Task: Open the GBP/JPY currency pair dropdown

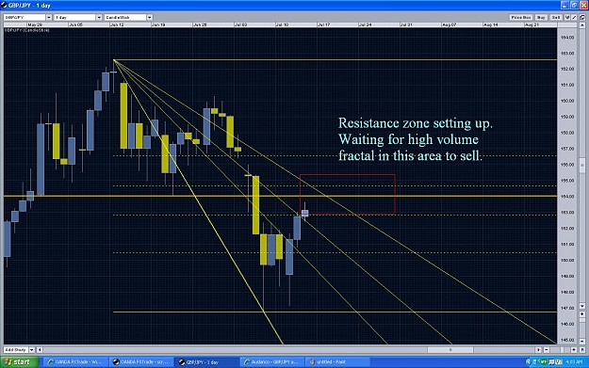Action: point(27,17)
